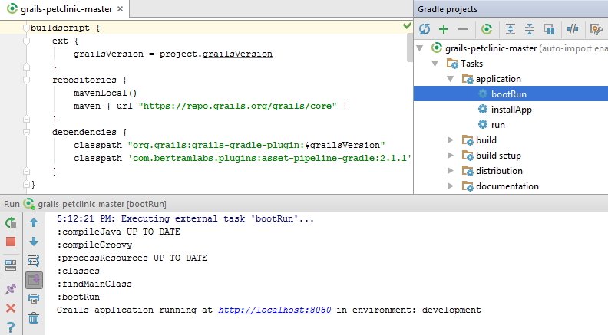Close grails-petclinic-master editor tab

point(121,9)
